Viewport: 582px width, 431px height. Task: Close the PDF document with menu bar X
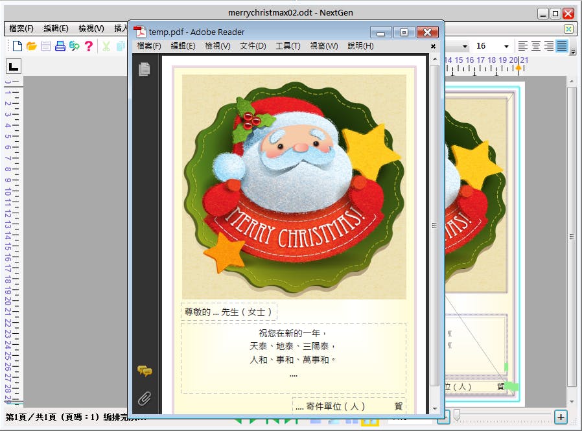(x=433, y=47)
